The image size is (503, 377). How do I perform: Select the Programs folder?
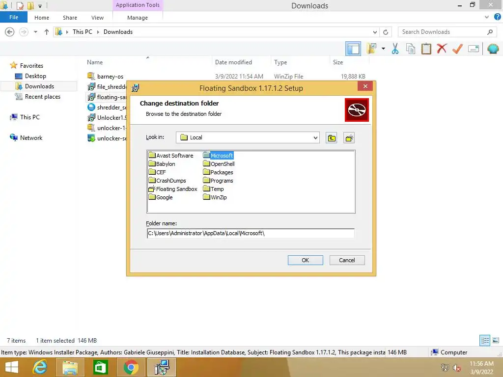tap(218, 181)
